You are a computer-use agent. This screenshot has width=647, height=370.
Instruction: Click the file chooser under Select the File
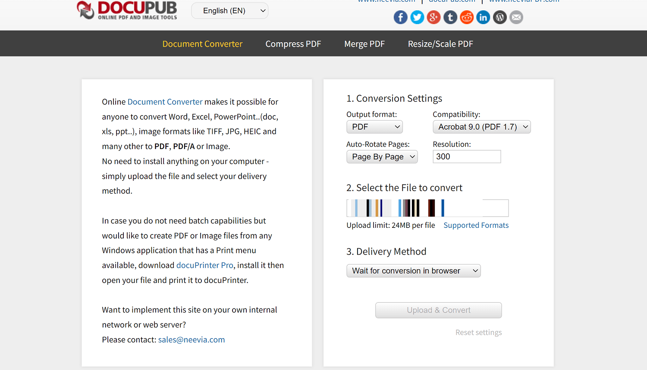click(427, 208)
